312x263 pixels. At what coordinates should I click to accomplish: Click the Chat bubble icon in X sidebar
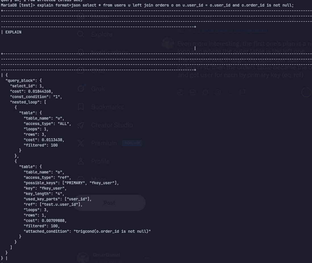81,71
